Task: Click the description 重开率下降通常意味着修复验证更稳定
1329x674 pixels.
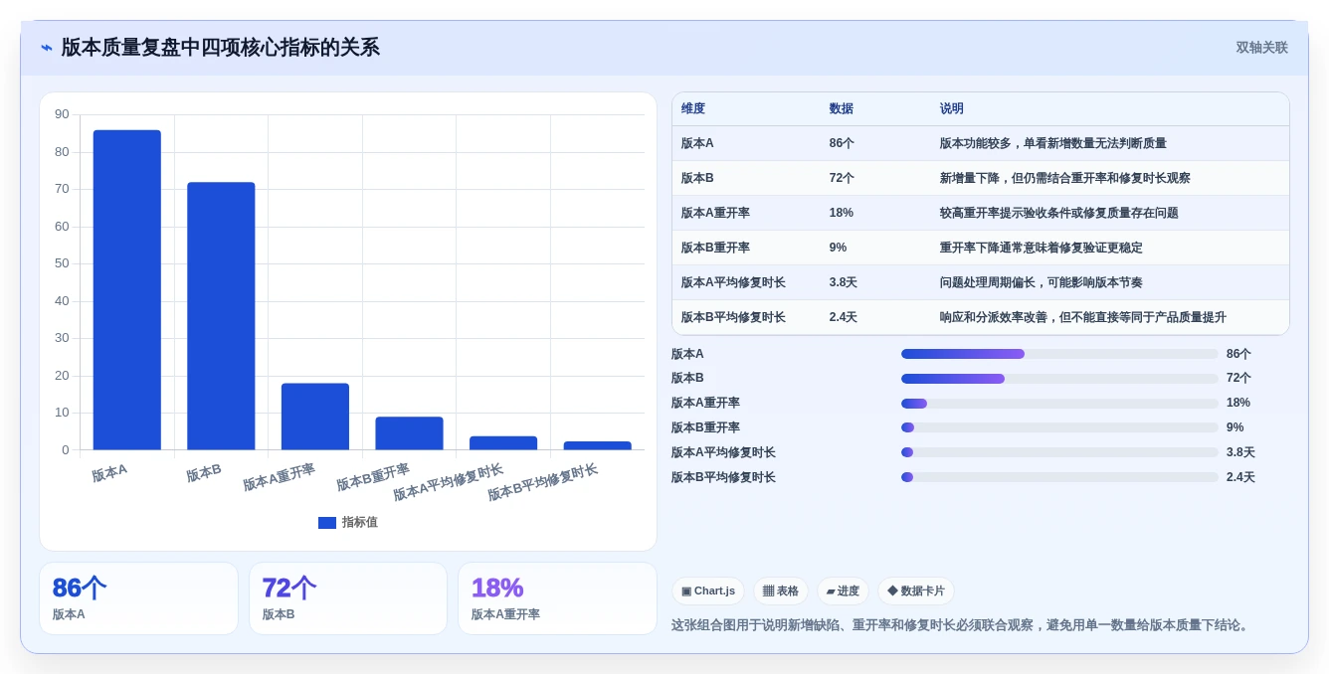Action: (1042, 248)
